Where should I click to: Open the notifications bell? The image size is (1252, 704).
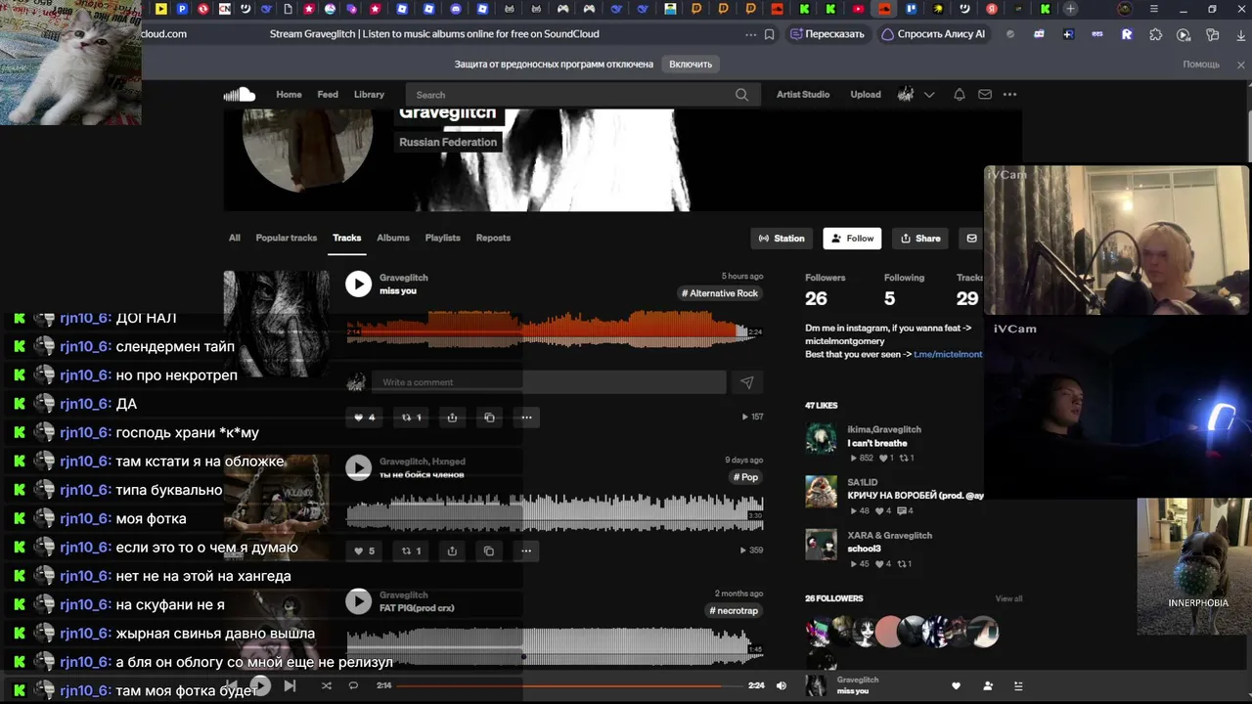(960, 95)
